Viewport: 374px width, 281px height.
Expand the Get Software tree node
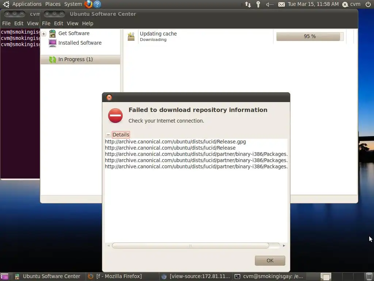[x=44, y=34]
